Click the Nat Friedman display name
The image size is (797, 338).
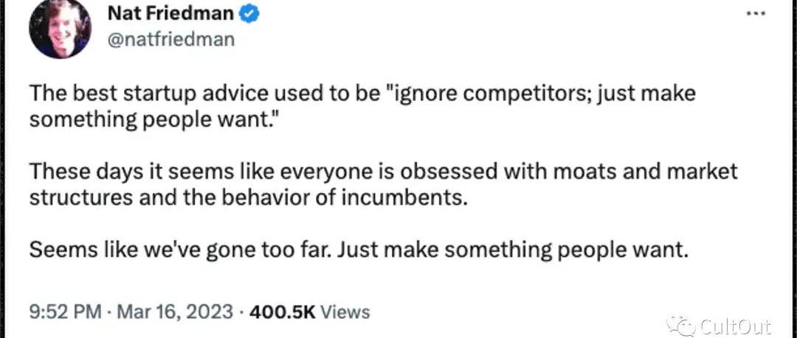pyautogui.click(x=170, y=14)
